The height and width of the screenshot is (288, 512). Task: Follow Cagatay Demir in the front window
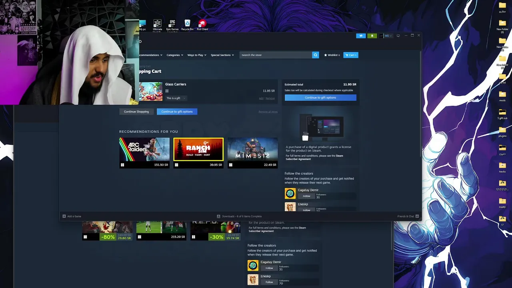point(306,196)
